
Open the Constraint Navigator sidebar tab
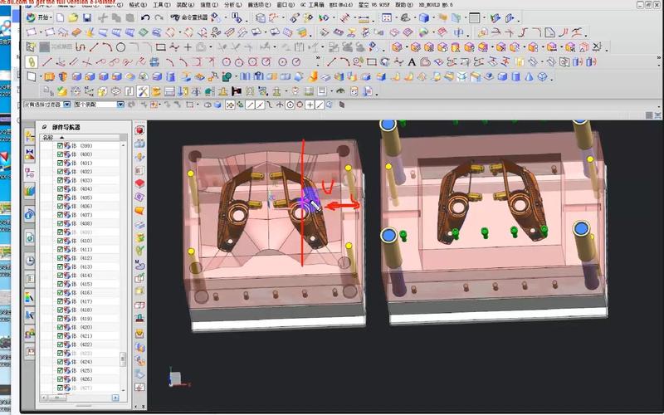(x=30, y=154)
